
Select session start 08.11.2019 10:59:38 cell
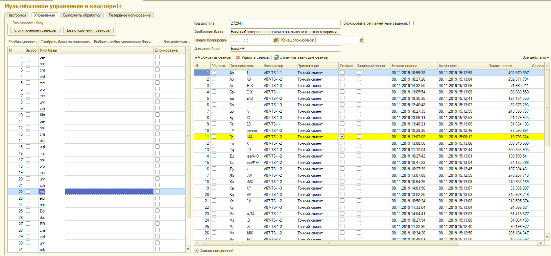[x=414, y=73]
